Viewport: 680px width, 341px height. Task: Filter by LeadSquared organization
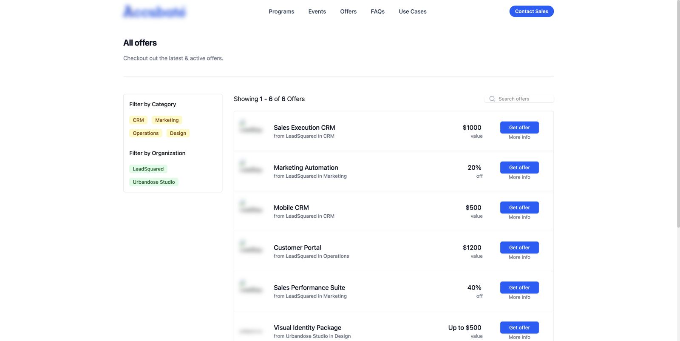click(148, 169)
